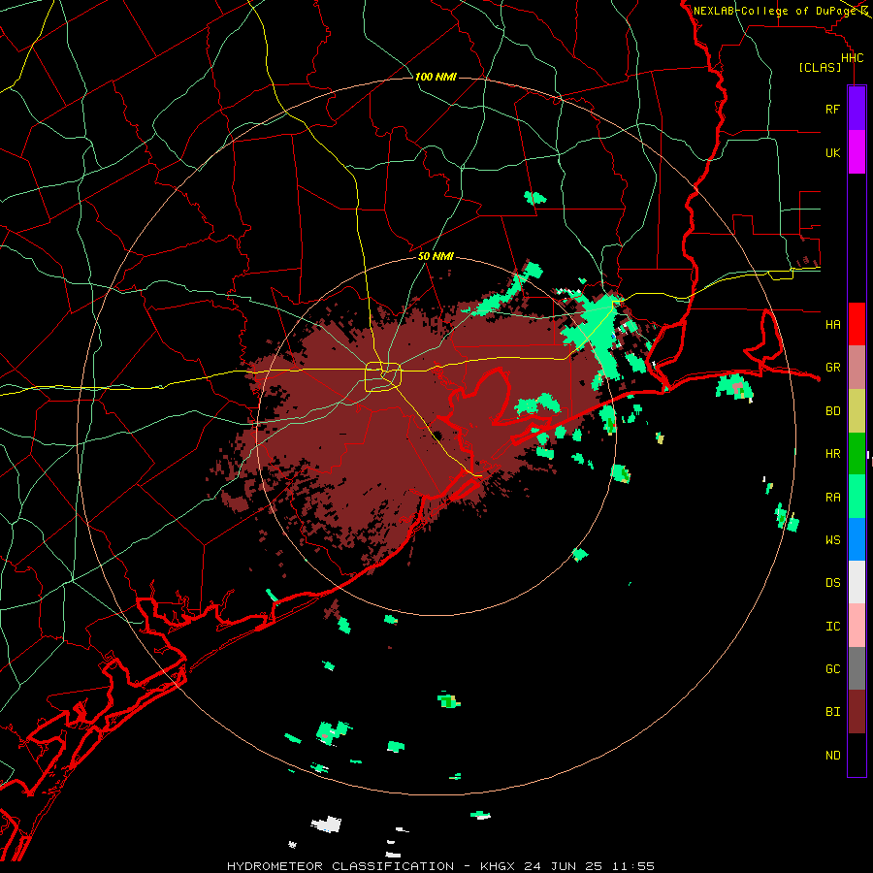Click the DS legend label
Image resolution: width=873 pixels, height=873 pixels.
pyautogui.click(x=832, y=583)
